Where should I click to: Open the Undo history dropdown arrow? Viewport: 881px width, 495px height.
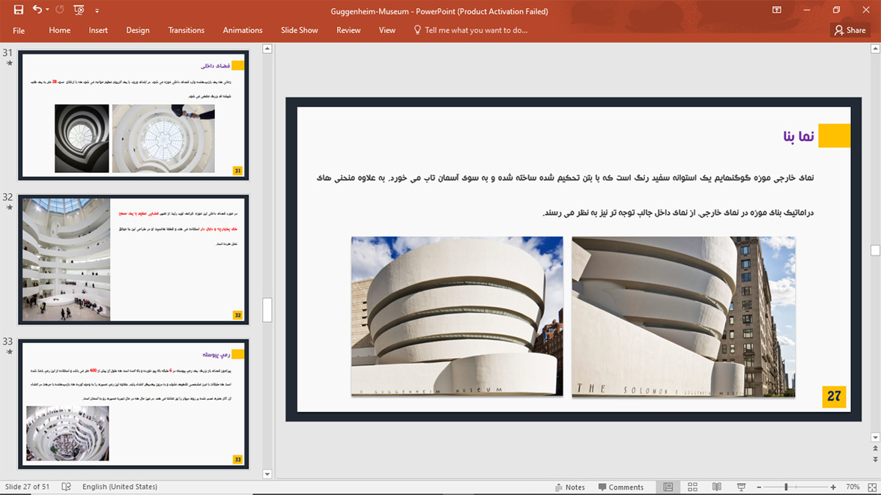point(47,10)
